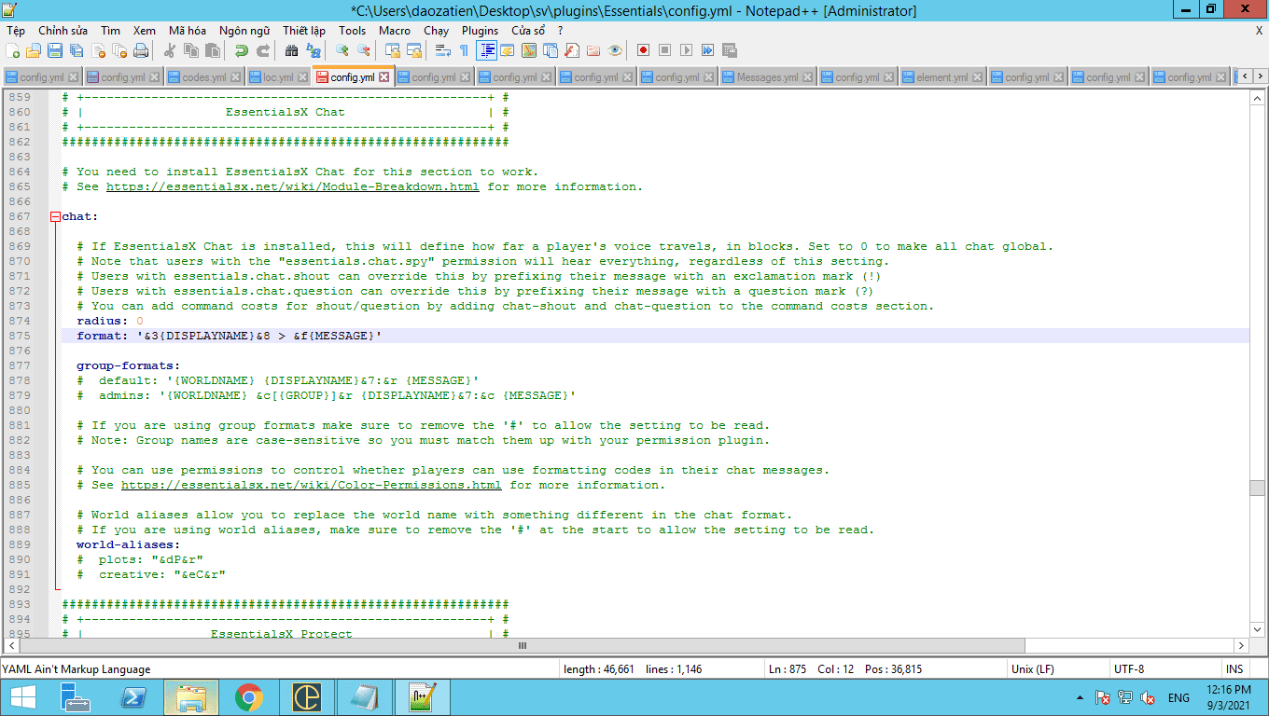Start macro recording with red dot icon
This screenshot has height=716, width=1269.
coord(643,50)
